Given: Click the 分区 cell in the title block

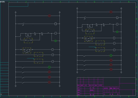Looking at the screenshot, I should point(86,85).
